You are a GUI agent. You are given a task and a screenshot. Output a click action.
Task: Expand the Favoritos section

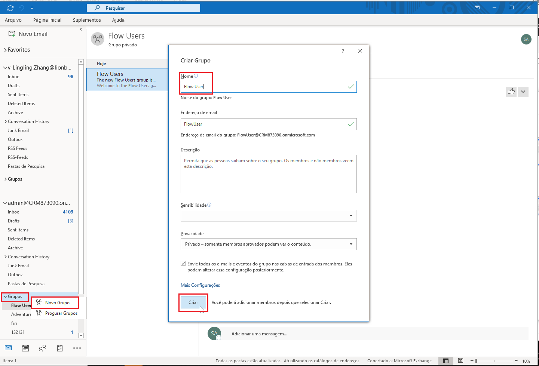(x=5, y=50)
